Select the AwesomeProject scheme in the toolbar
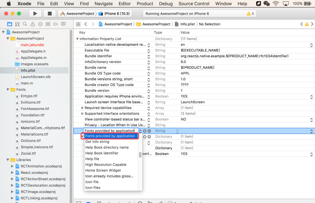This screenshot has height=203, width=315. click(x=77, y=13)
